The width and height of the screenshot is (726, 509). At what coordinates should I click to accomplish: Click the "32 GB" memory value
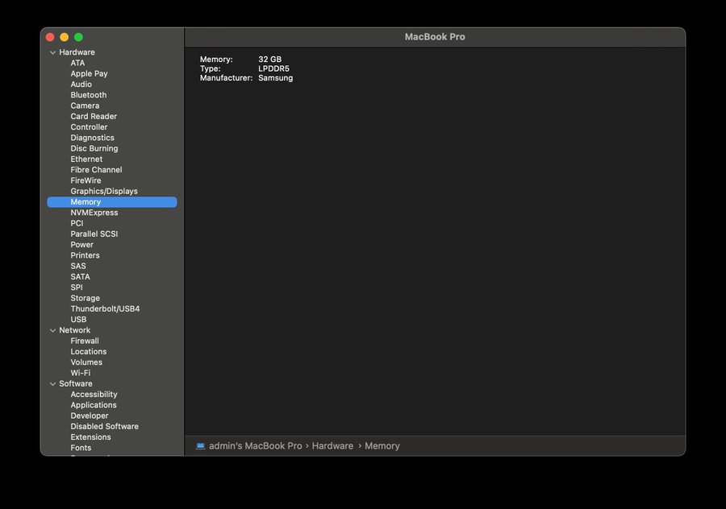(270, 59)
